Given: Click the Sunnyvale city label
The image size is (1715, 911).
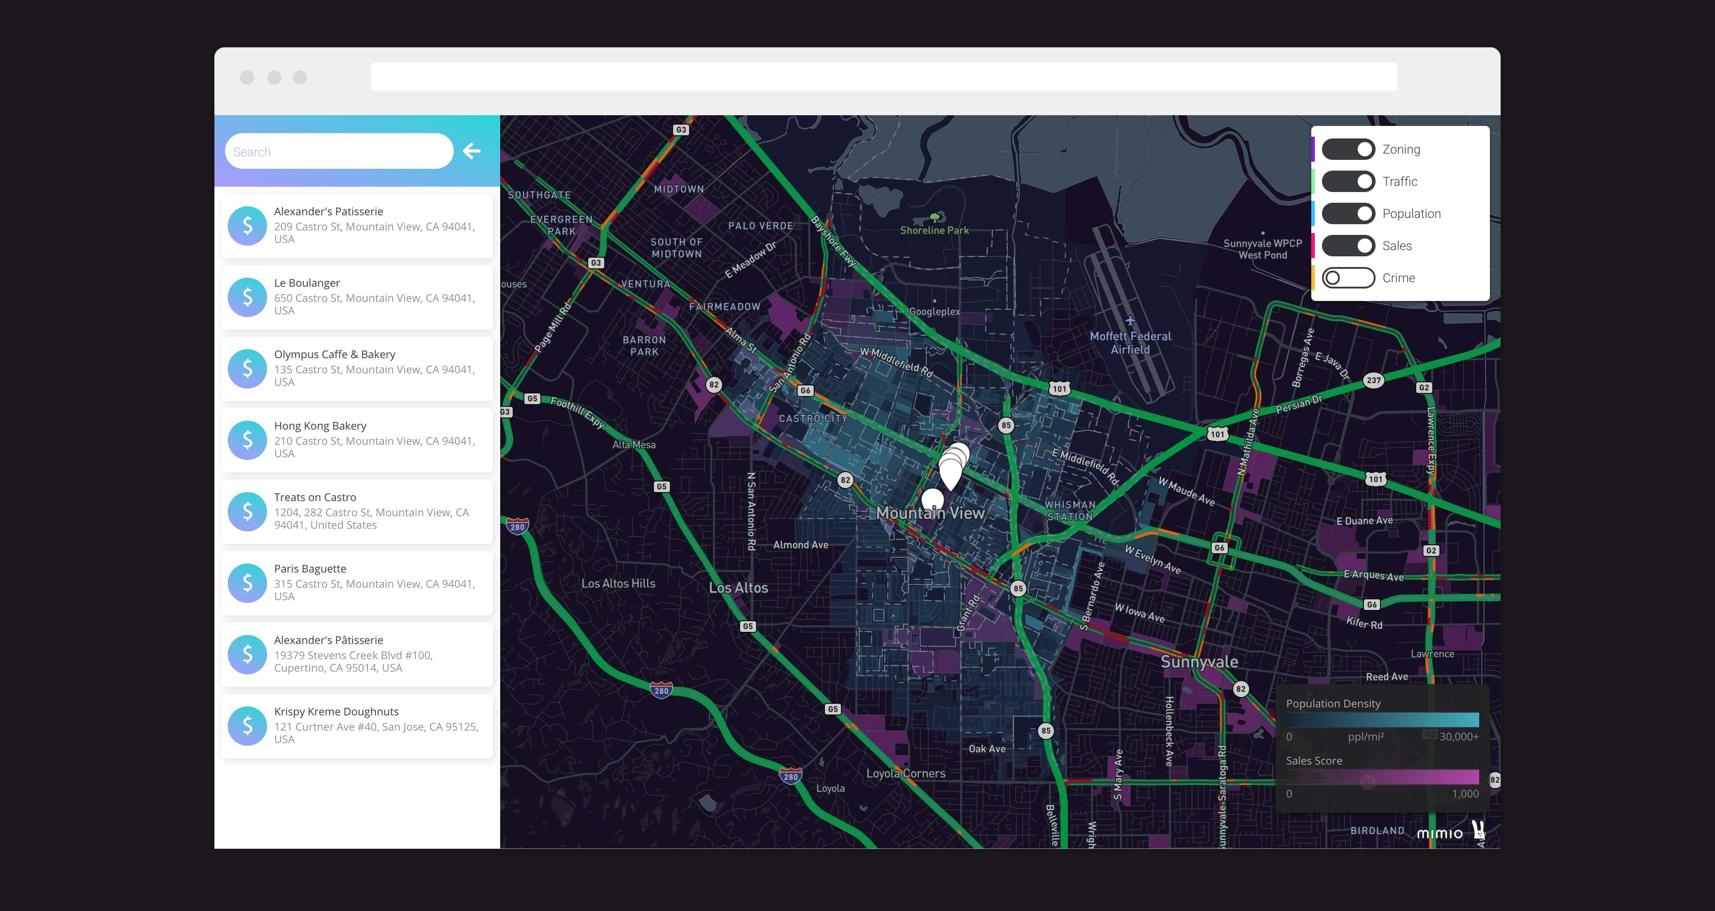Looking at the screenshot, I should point(1199,661).
